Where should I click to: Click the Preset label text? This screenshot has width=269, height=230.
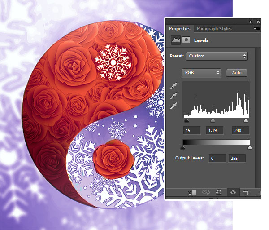coord(177,56)
